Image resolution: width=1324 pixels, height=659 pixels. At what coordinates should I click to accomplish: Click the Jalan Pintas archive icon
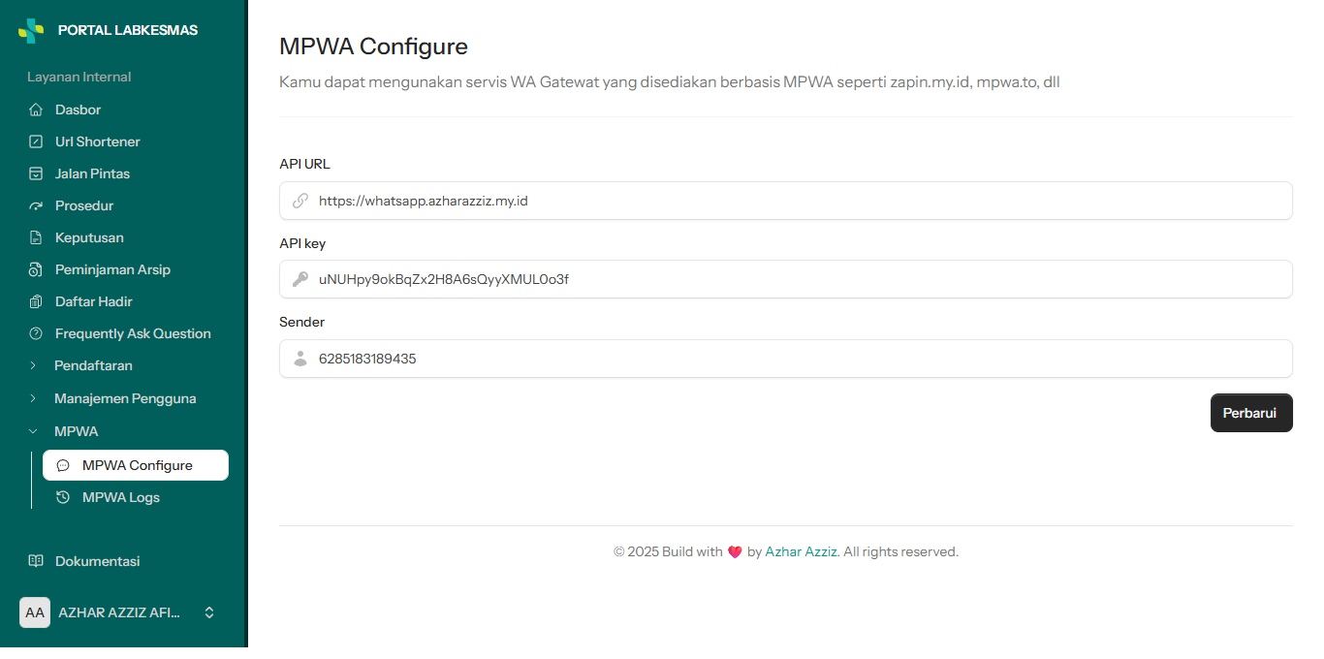click(x=36, y=173)
